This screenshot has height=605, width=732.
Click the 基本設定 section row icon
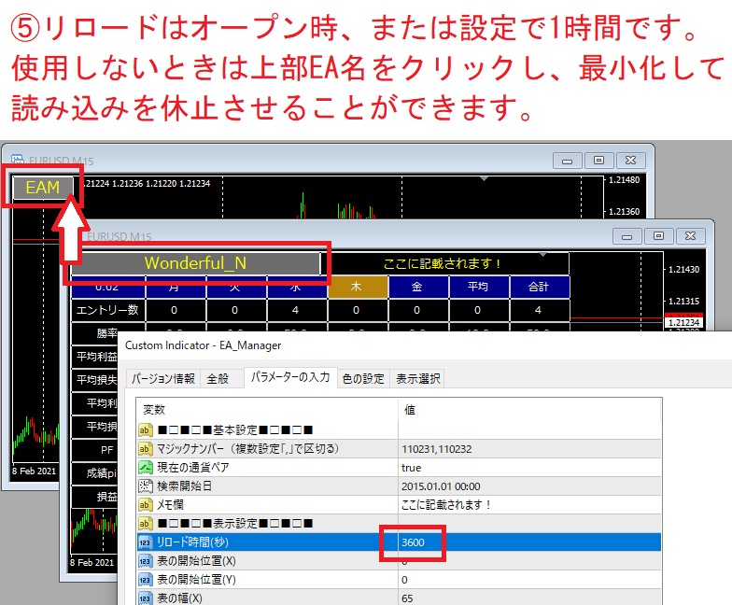coord(146,429)
